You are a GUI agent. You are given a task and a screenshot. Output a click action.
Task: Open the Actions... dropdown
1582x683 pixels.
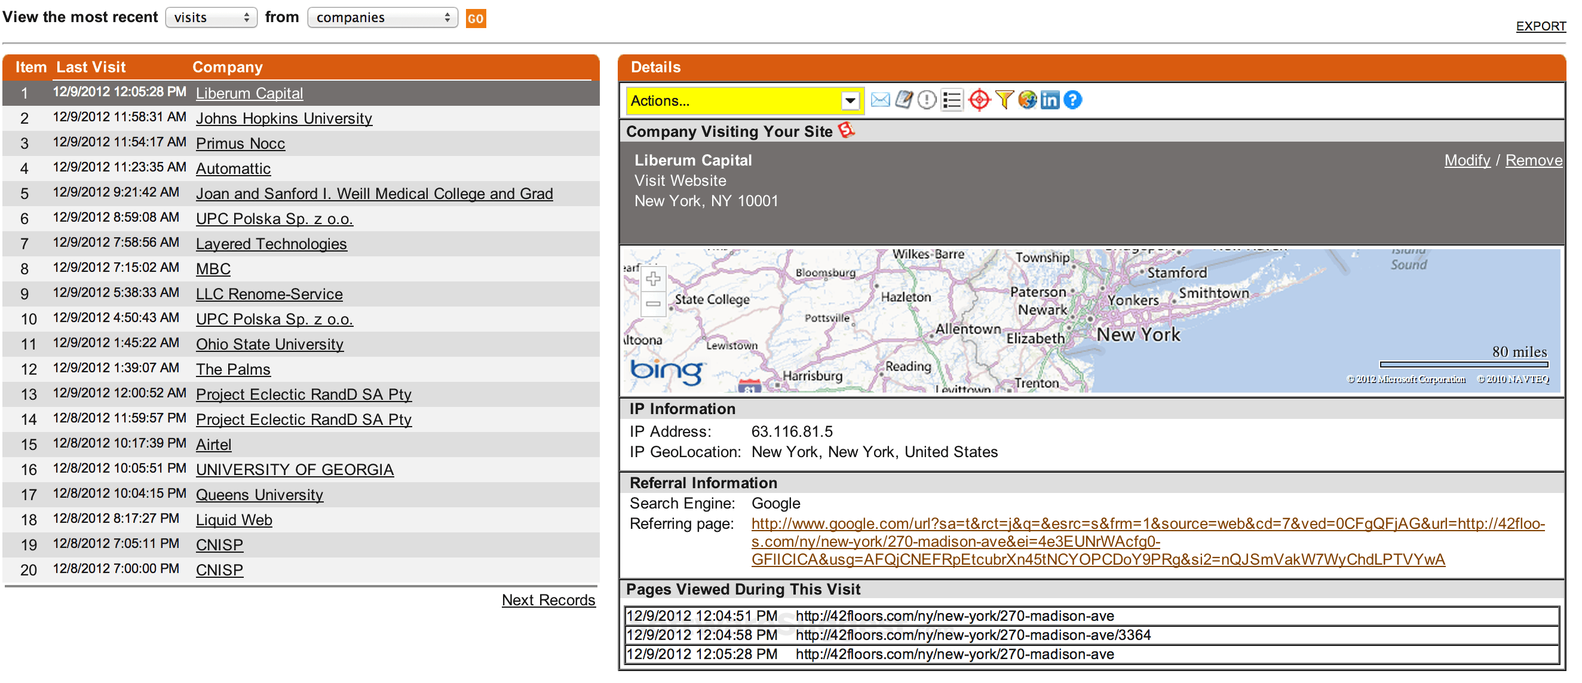(x=744, y=100)
